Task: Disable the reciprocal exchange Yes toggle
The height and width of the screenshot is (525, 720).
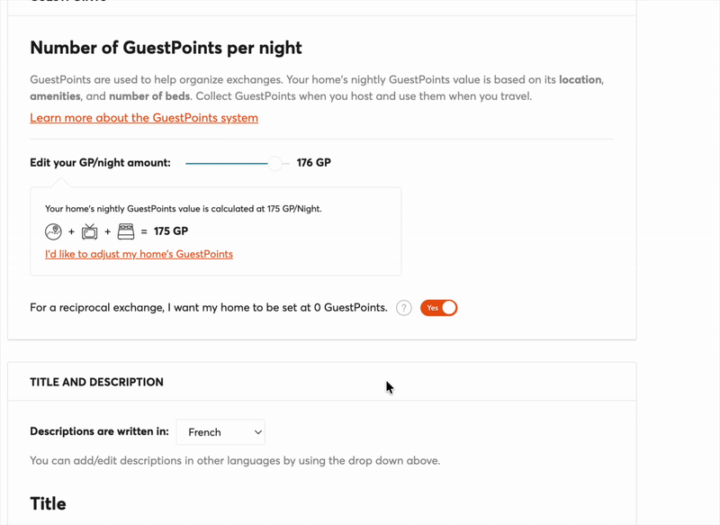Action: coord(438,308)
